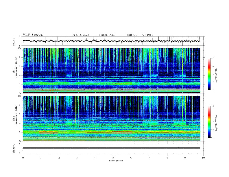Viewport: 229px width, 177px height.
Task: Click the "ch.1(V)" waveform axis label
Action: pyautogui.click(x=14, y=41)
